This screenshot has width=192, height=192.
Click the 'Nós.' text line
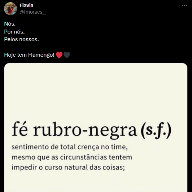coord(10,24)
